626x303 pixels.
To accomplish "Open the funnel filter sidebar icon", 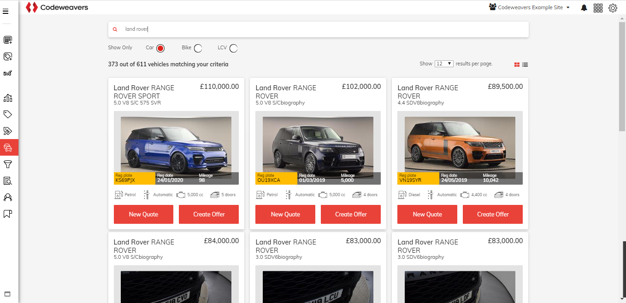I will (x=7, y=164).
